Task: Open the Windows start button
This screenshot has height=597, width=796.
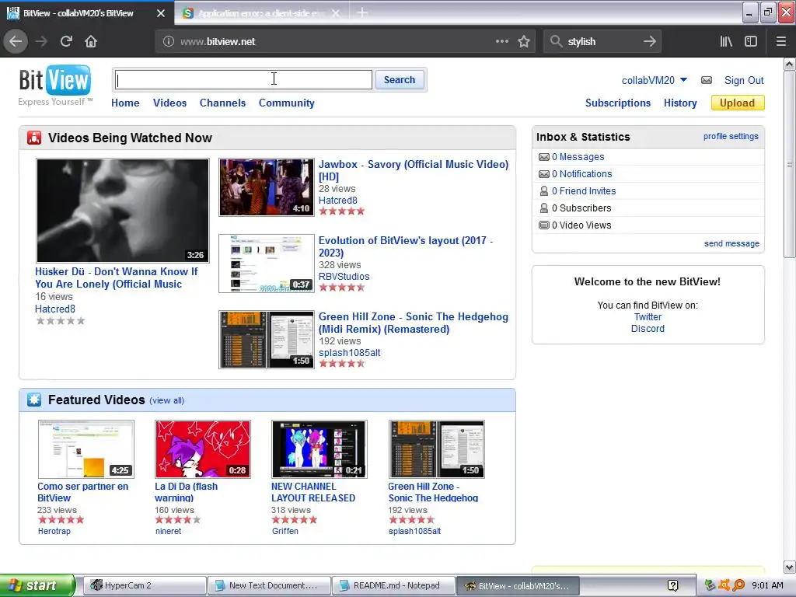Action: (x=37, y=585)
